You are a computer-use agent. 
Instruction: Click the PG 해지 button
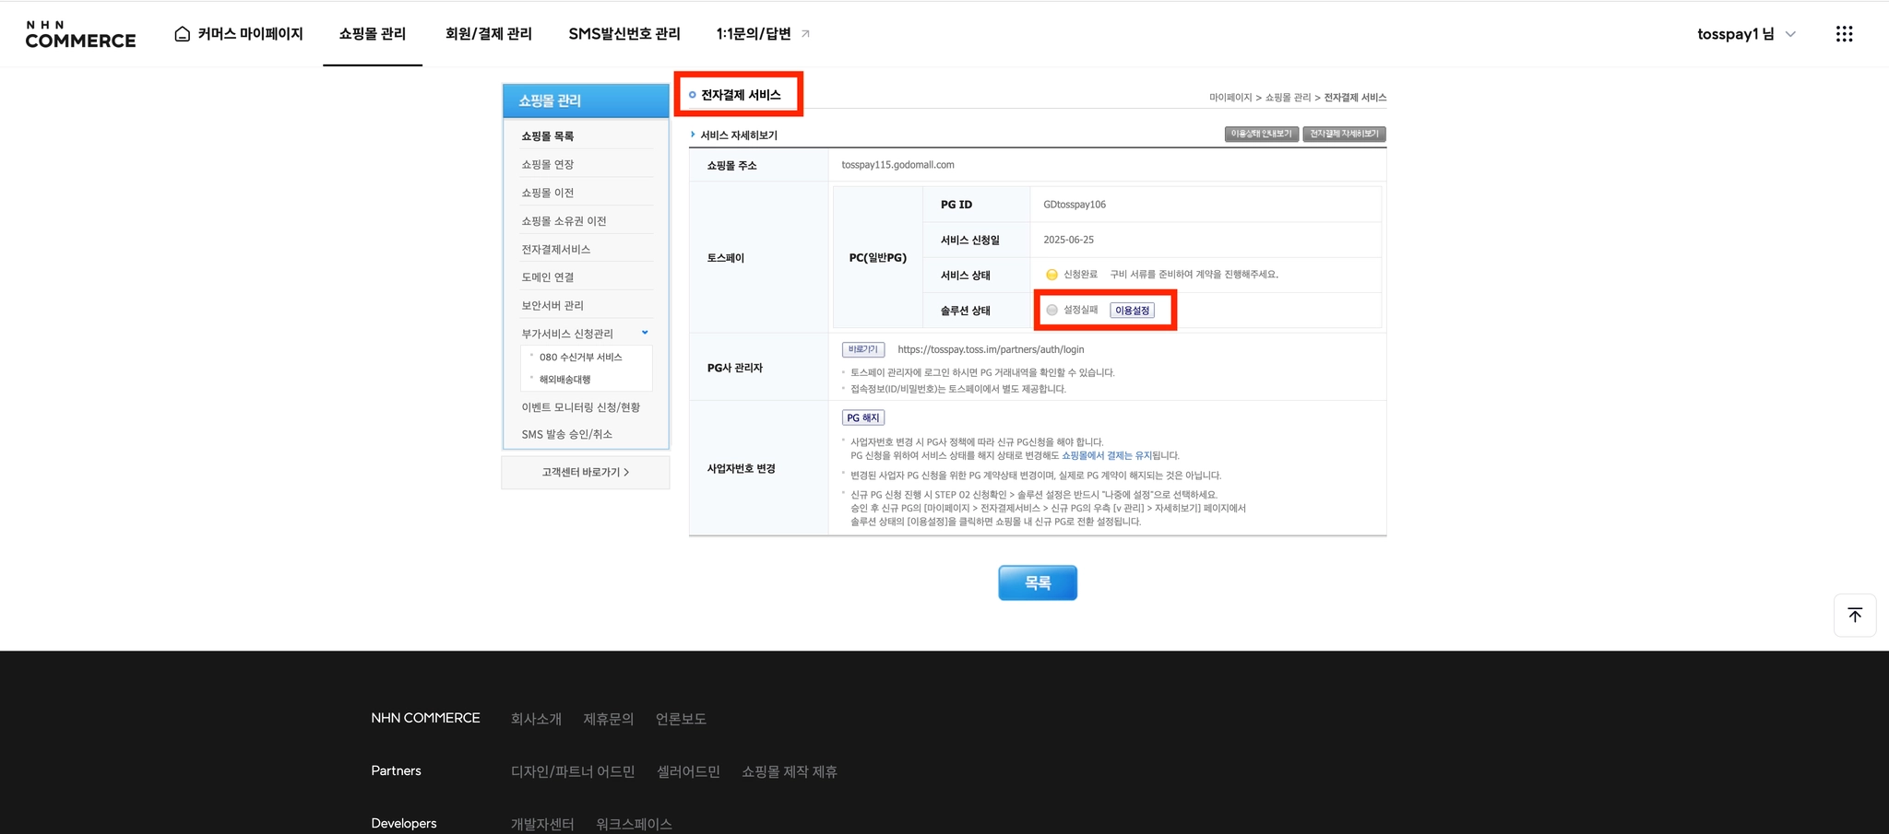tap(863, 417)
